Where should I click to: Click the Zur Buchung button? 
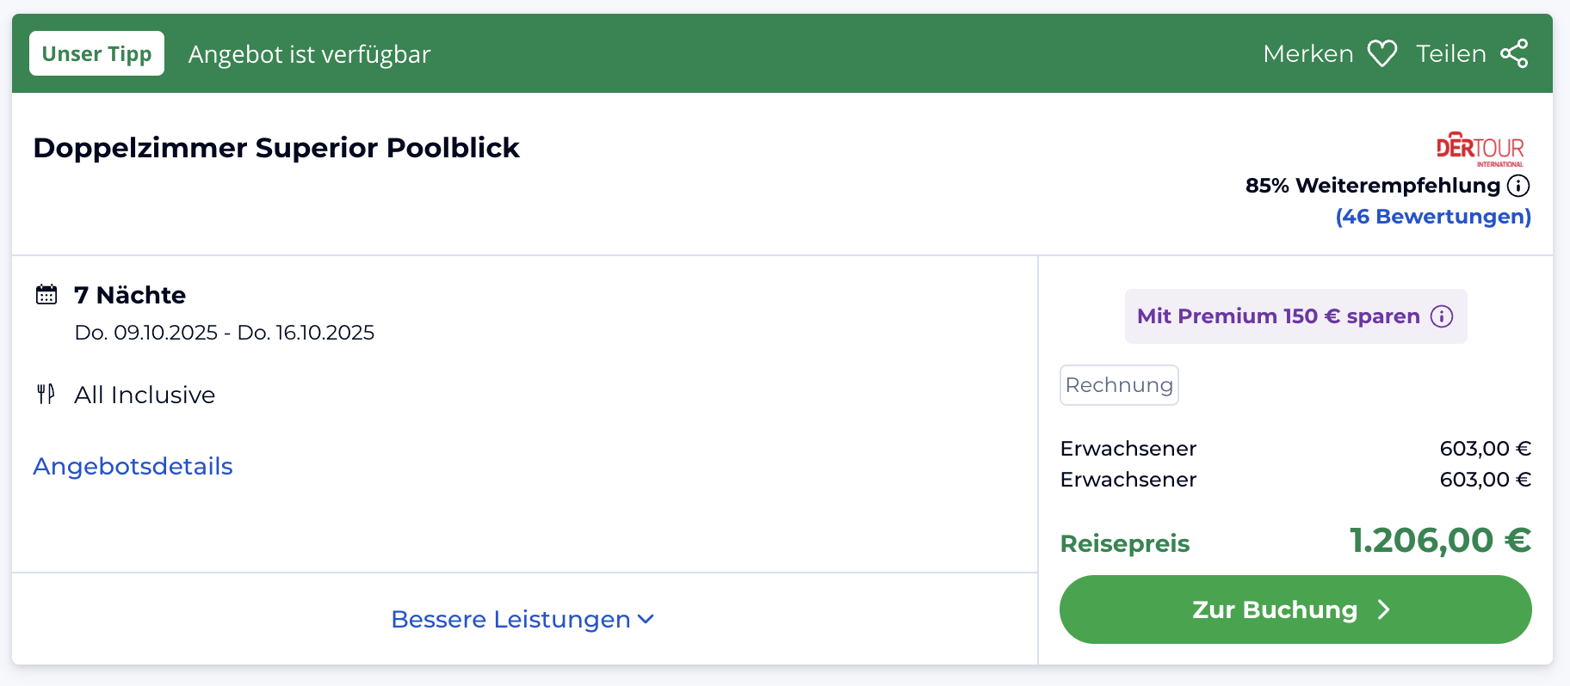click(1295, 609)
